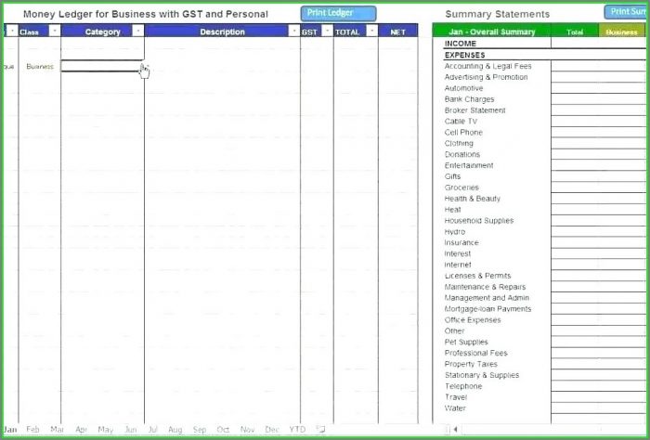
Task: Select the Gifts expense label
Action: click(x=452, y=176)
